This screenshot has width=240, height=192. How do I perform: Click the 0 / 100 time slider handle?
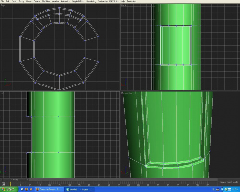14,180
